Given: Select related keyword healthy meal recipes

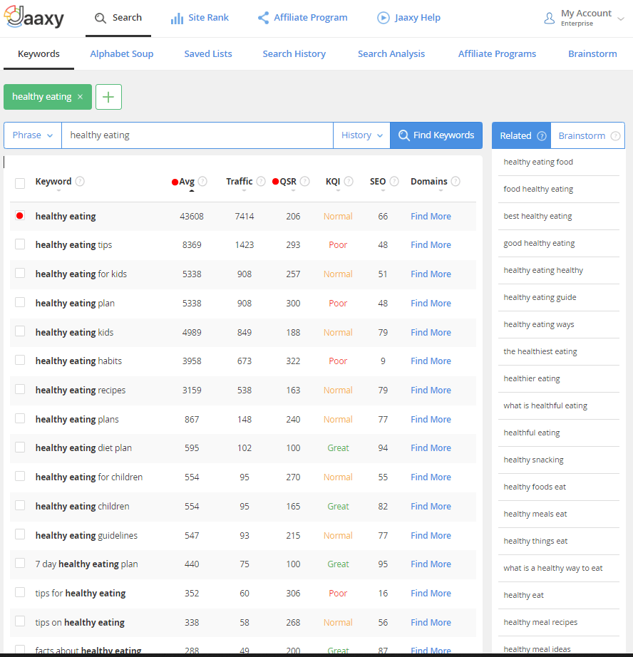Looking at the screenshot, I should (540, 622).
